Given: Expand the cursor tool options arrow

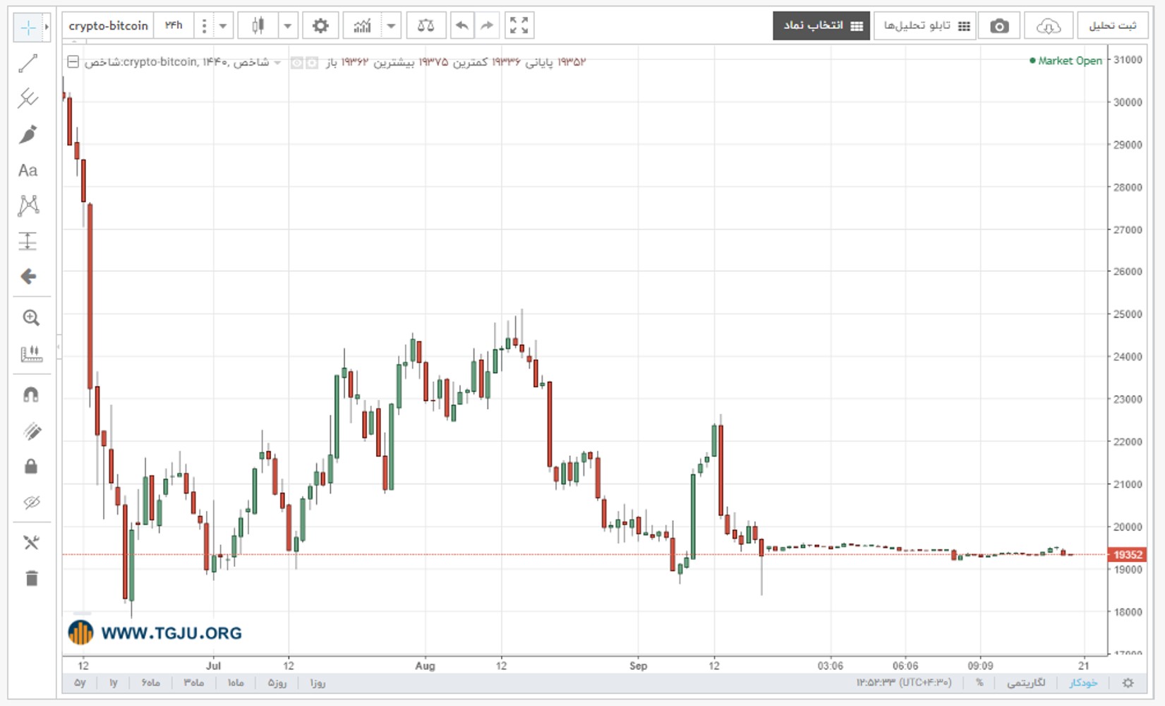Looking at the screenshot, I should point(47,28).
